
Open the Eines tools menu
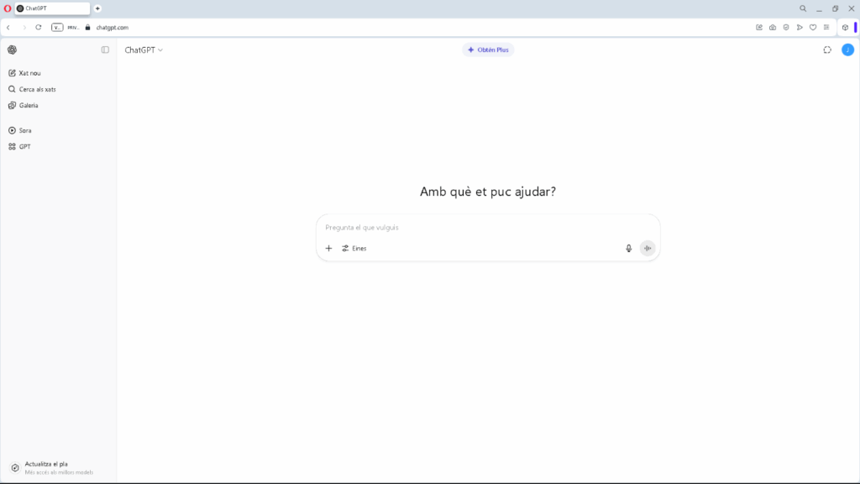[x=354, y=249]
